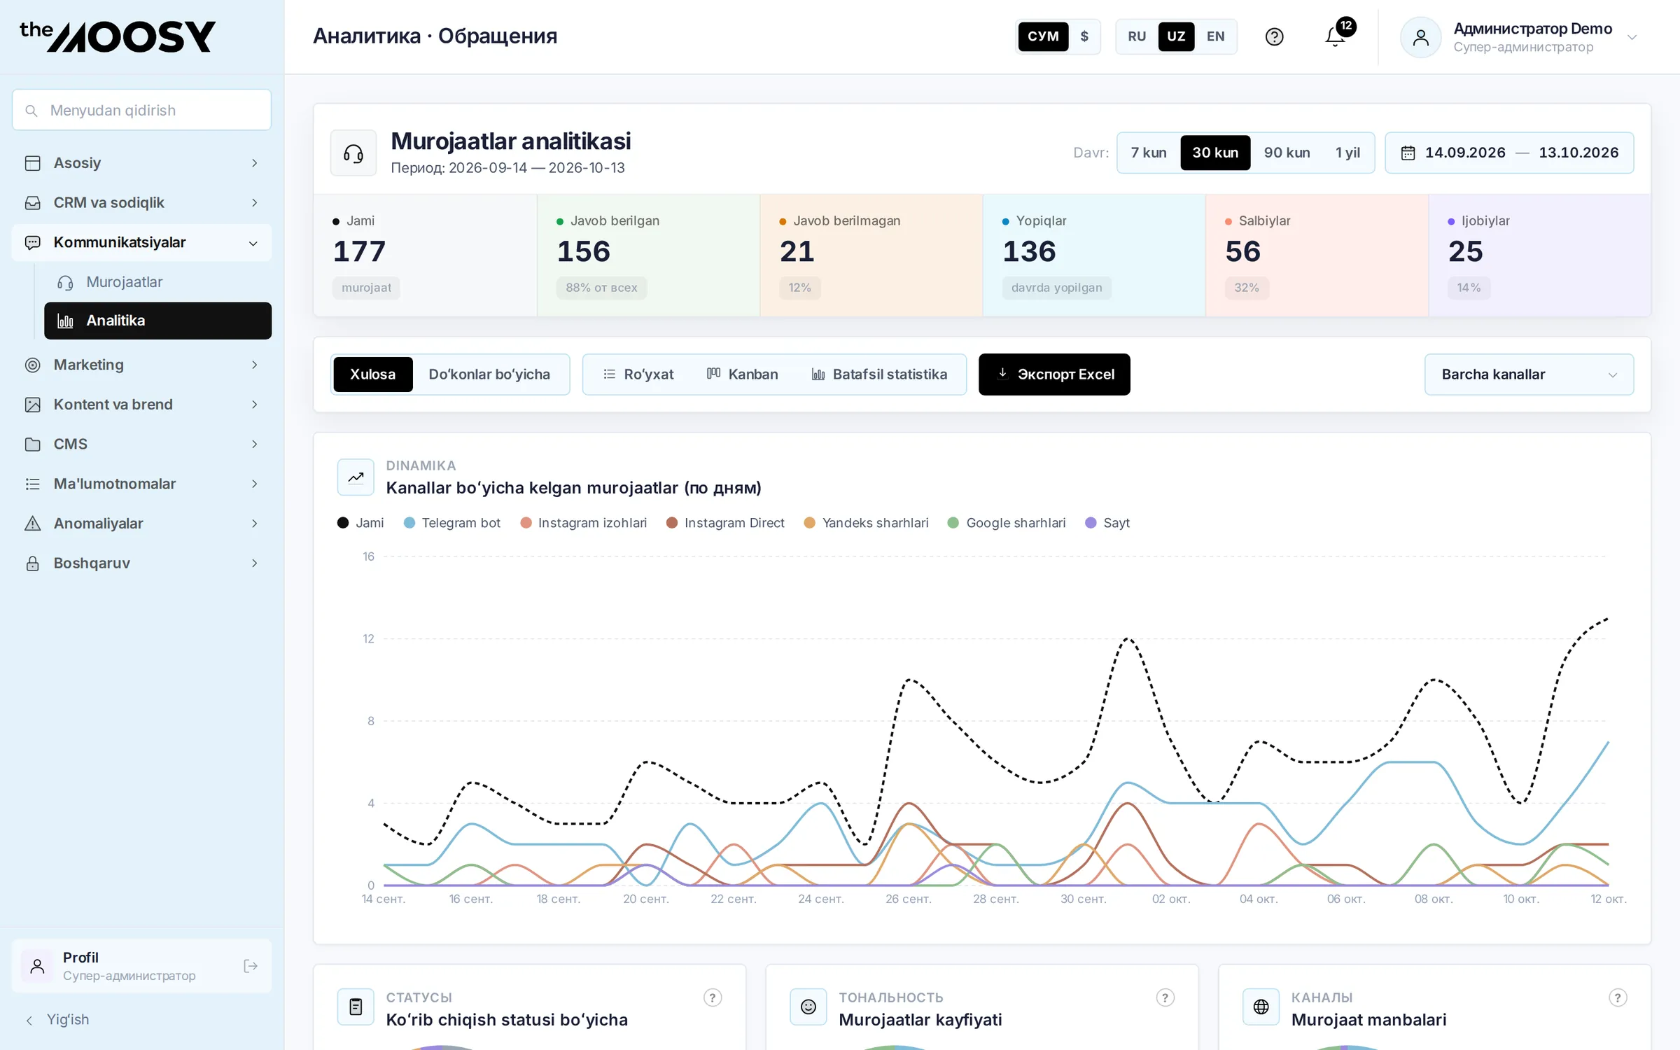This screenshot has height=1050, width=1680.
Task: Expand the Marketing menu section
Action: point(141,365)
